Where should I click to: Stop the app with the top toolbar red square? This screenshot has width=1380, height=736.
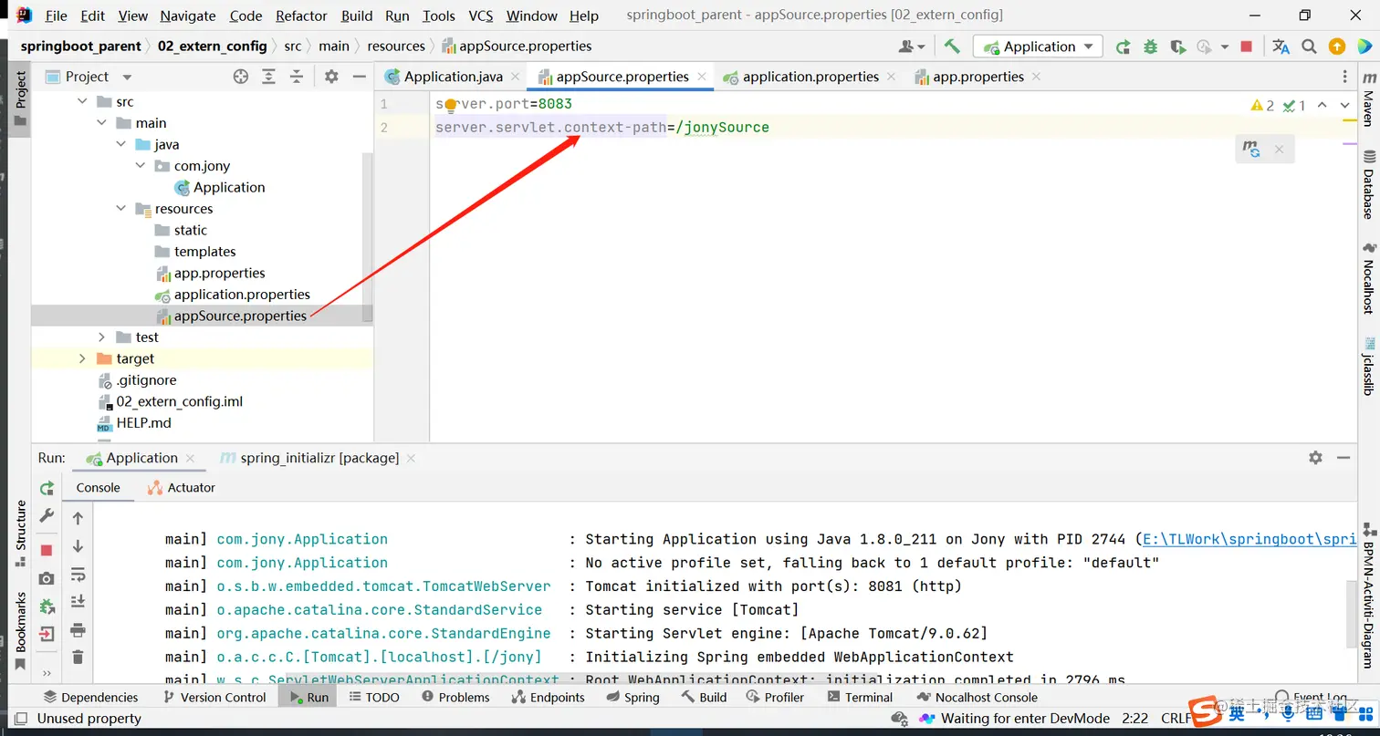[1247, 47]
